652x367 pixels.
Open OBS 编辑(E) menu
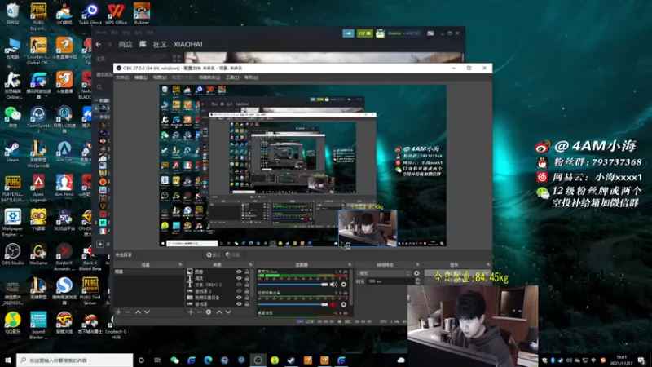[x=140, y=77]
